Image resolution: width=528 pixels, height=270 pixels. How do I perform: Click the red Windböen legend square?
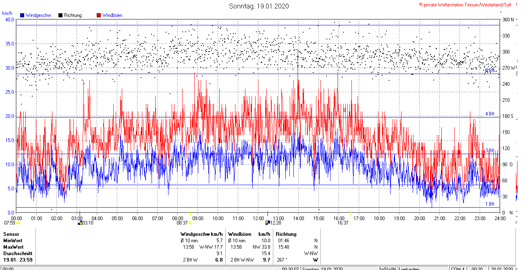[99, 15]
